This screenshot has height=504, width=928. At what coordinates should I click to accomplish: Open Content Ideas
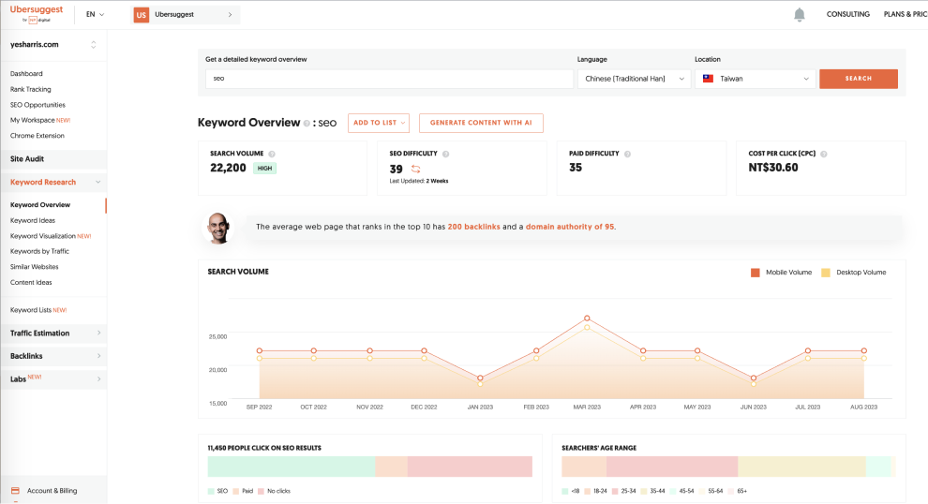coord(31,282)
